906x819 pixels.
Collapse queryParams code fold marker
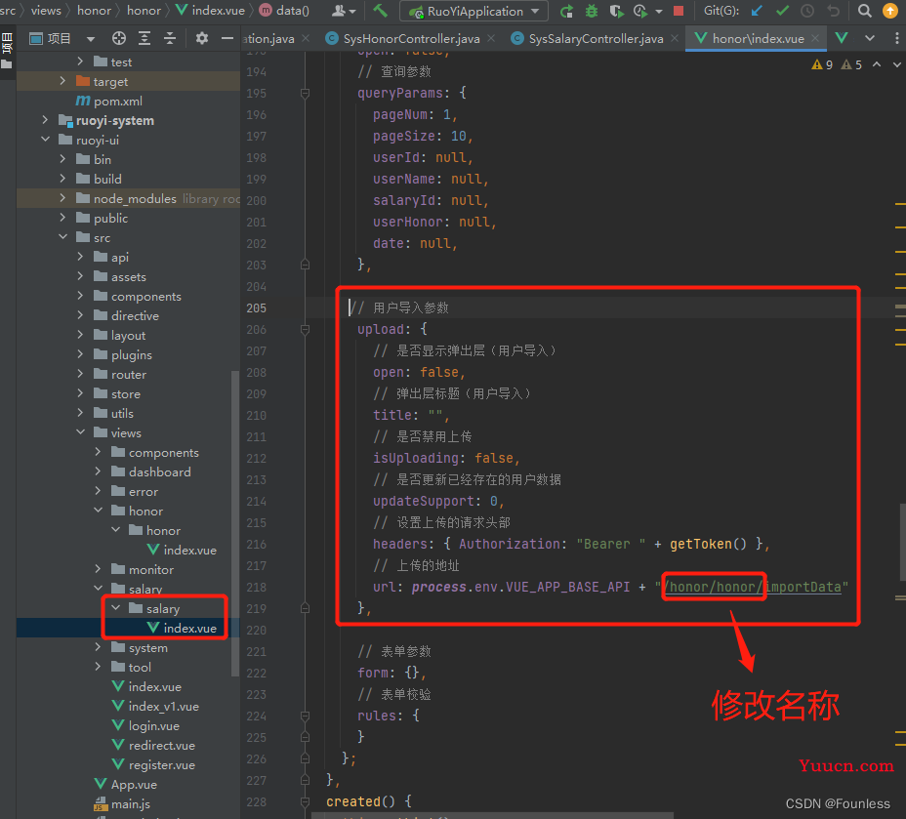[x=305, y=93]
